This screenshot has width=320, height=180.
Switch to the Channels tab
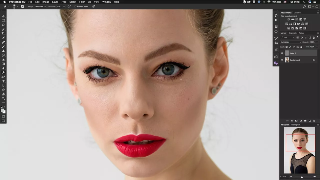point(292,33)
